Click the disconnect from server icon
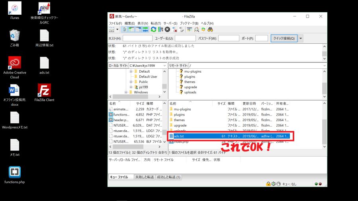358x201 pixels. pos(175,29)
